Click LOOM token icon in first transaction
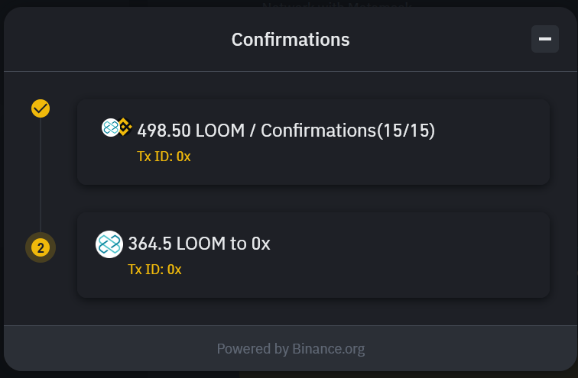Image resolution: width=578 pixels, height=378 pixels. tap(111, 128)
